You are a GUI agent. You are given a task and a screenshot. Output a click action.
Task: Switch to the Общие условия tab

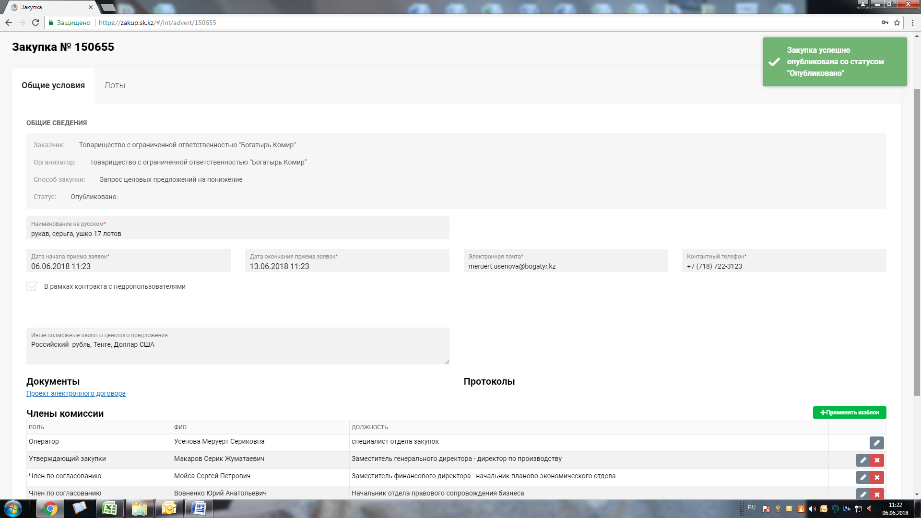click(53, 85)
